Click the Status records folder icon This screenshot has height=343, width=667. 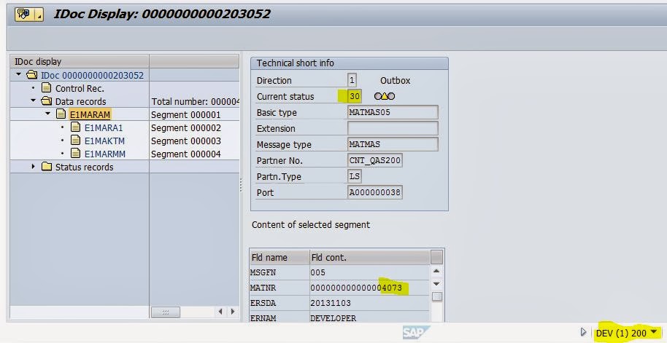click(x=47, y=167)
